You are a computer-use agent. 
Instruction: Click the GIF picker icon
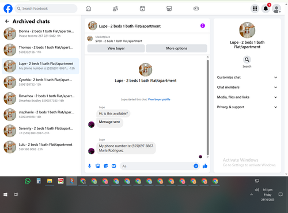click(114, 166)
